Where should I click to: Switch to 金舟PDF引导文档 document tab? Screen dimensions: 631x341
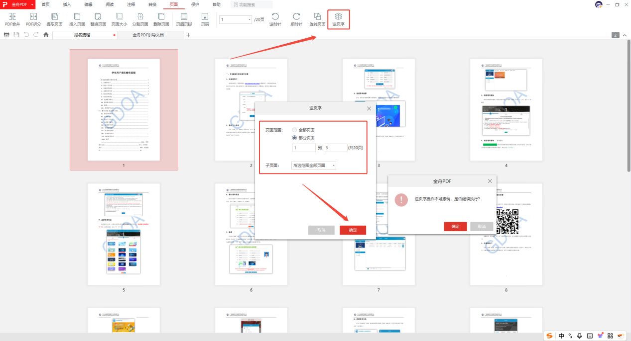pyautogui.click(x=151, y=35)
